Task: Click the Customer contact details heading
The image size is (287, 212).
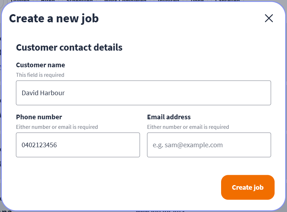Action: pyautogui.click(x=69, y=47)
